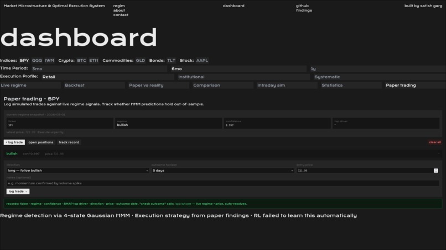The image size is (446, 250).
Task: Open the contact page link
Action: coord(121,15)
